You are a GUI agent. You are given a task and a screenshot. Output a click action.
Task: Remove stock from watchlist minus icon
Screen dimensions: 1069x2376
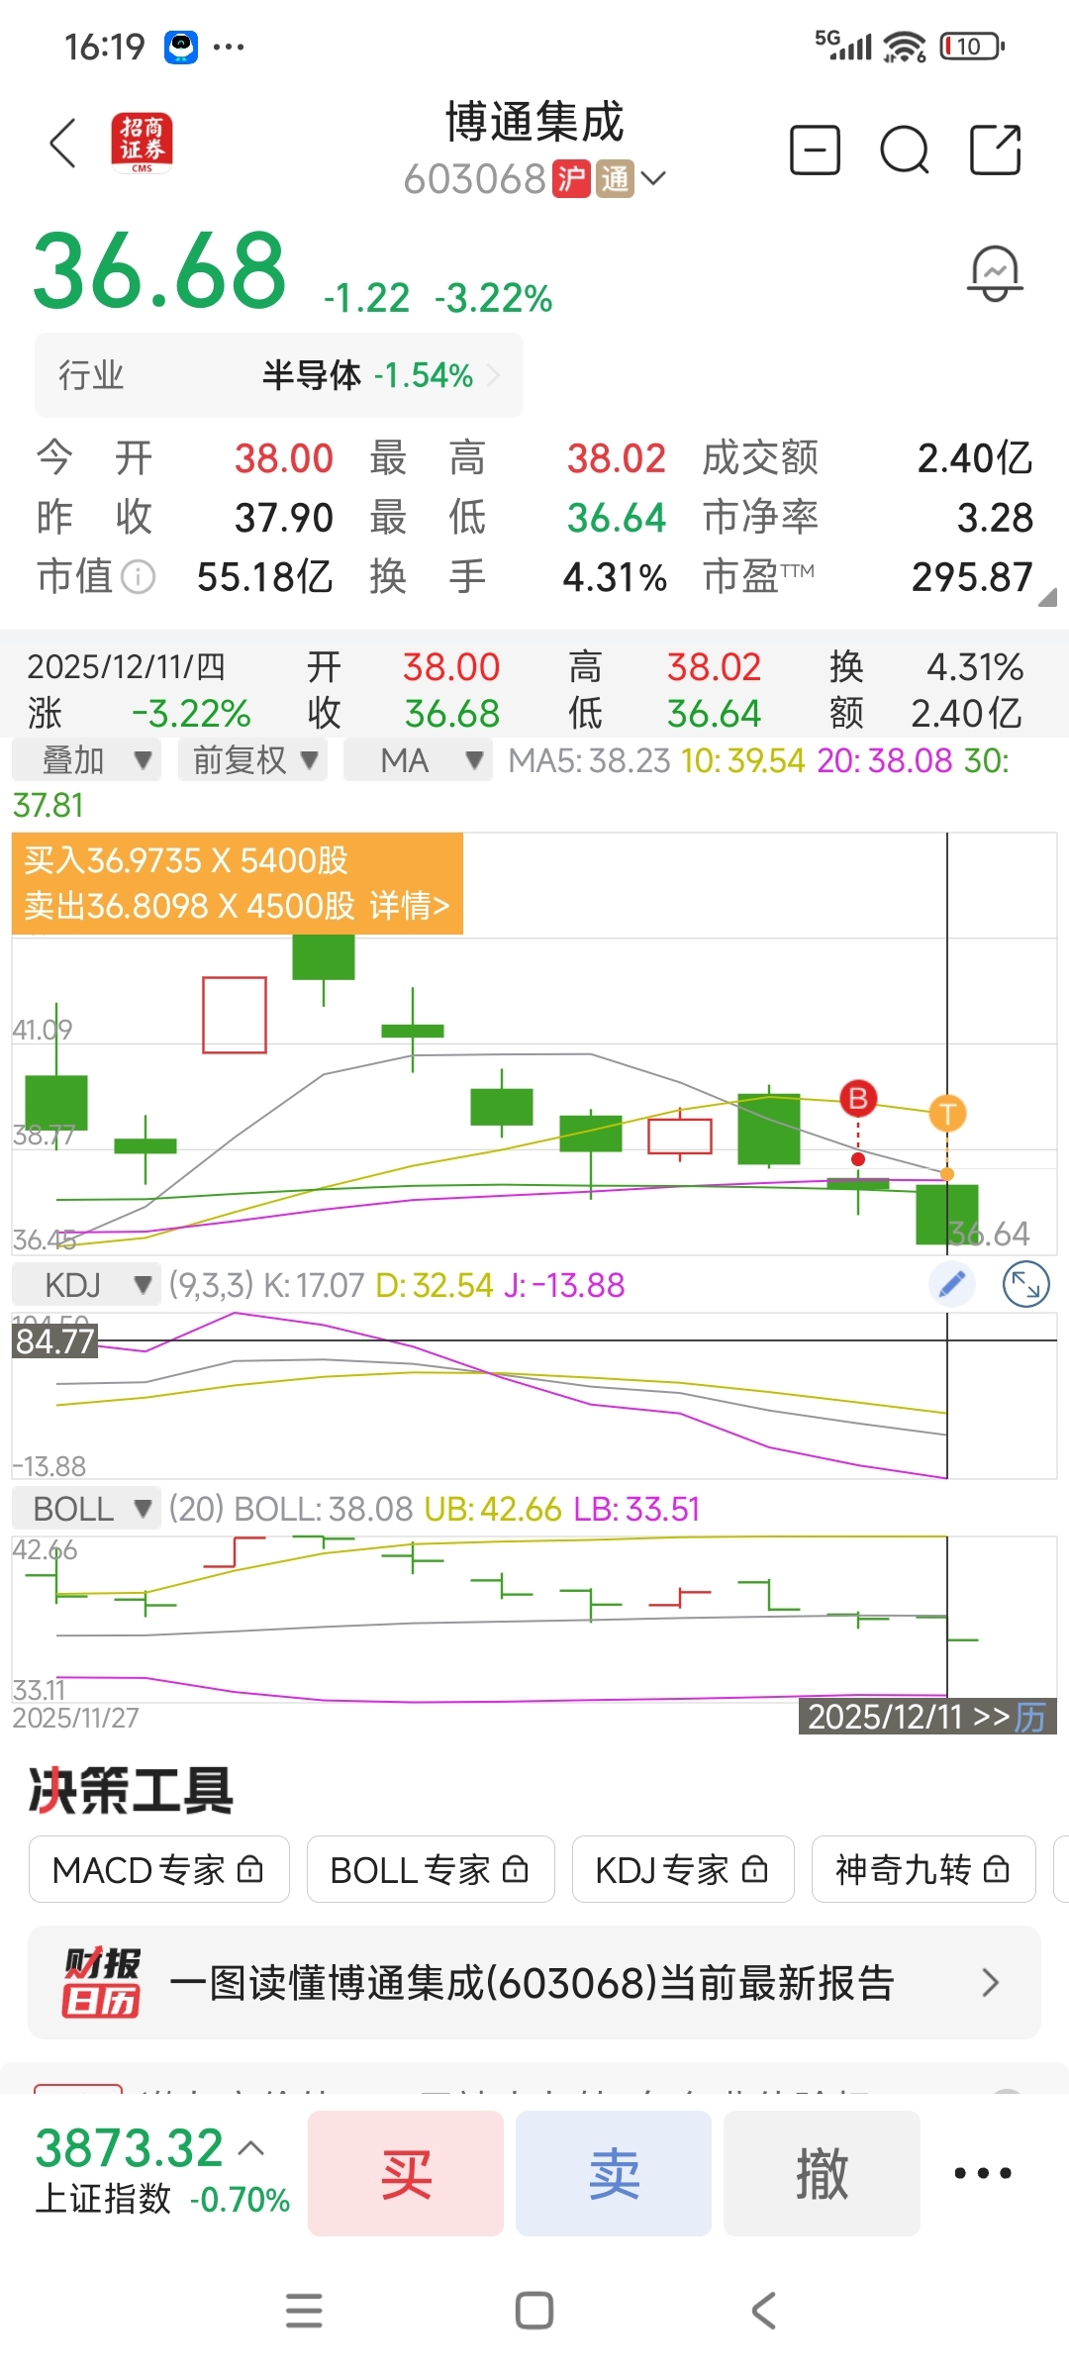coord(815,150)
